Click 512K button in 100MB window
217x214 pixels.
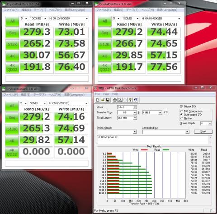point(104,44)
